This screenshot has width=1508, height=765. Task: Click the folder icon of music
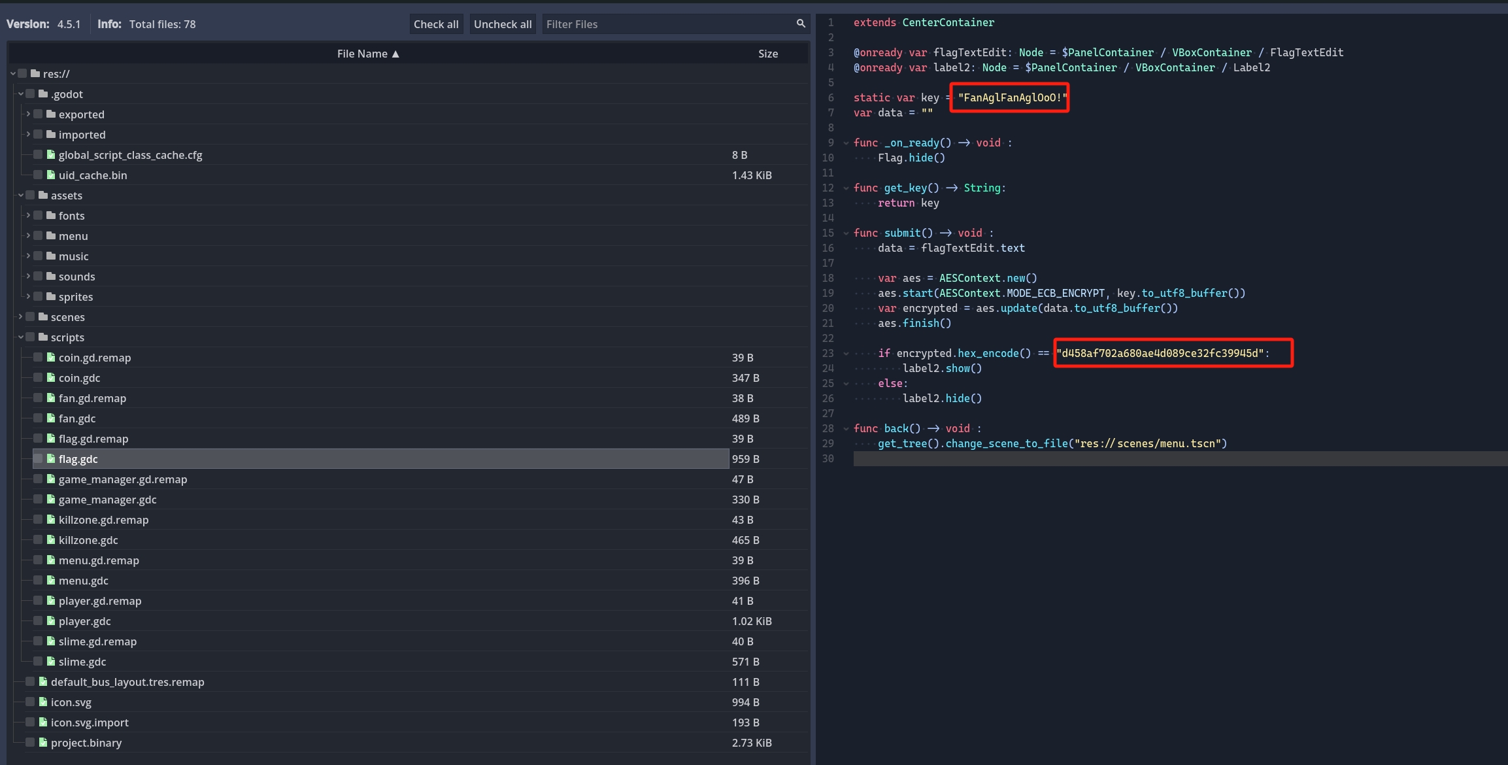pos(51,256)
